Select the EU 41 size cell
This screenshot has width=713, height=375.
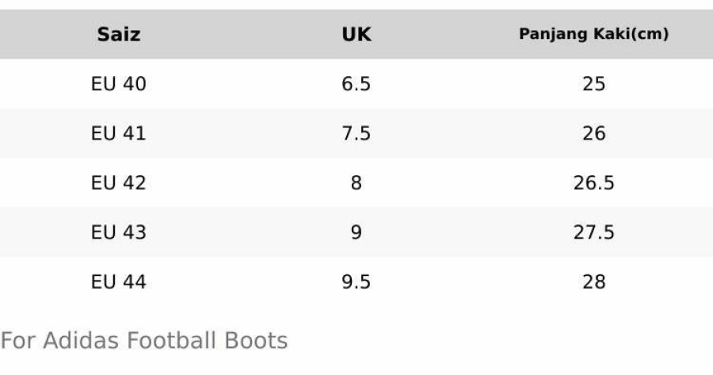tap(119, 133)
